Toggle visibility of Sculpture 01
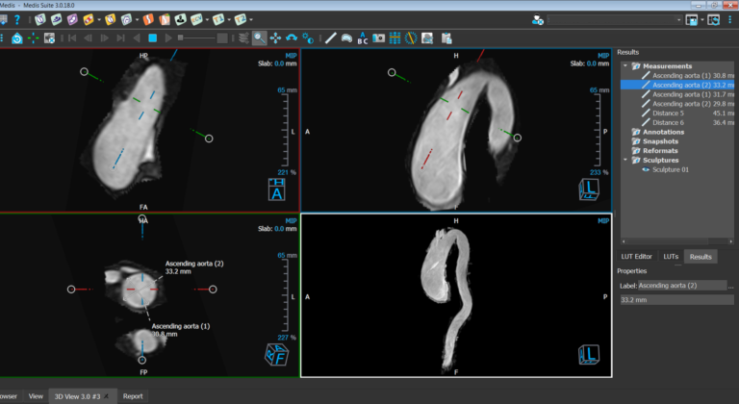The image size is (739, 404). pyautogui.click(x=647, y=169)
